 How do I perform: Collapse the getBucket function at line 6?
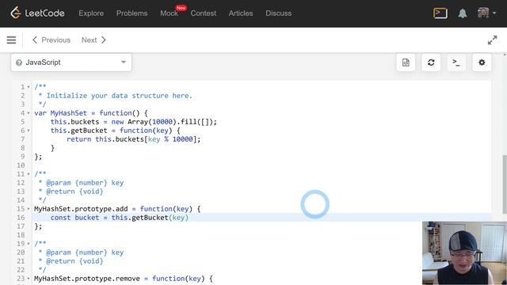pyautogui.click(x=29, y=131)
